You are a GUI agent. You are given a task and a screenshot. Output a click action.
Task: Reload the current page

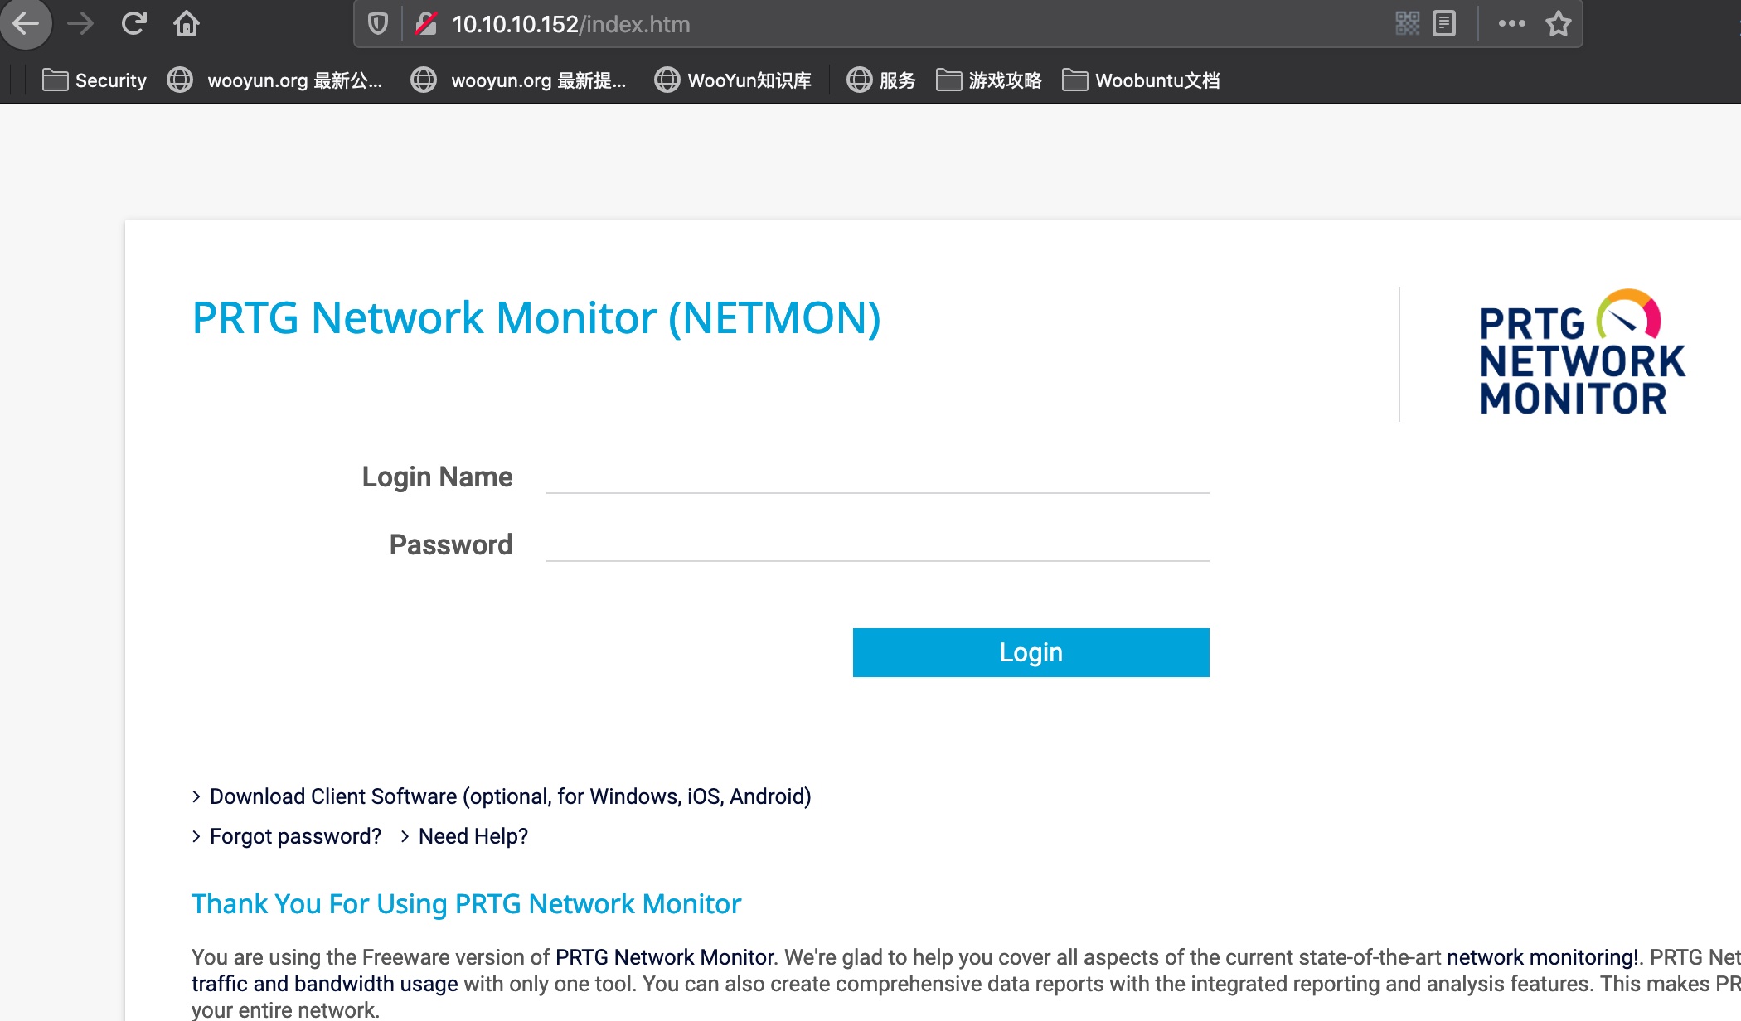[x=133, y=23]
